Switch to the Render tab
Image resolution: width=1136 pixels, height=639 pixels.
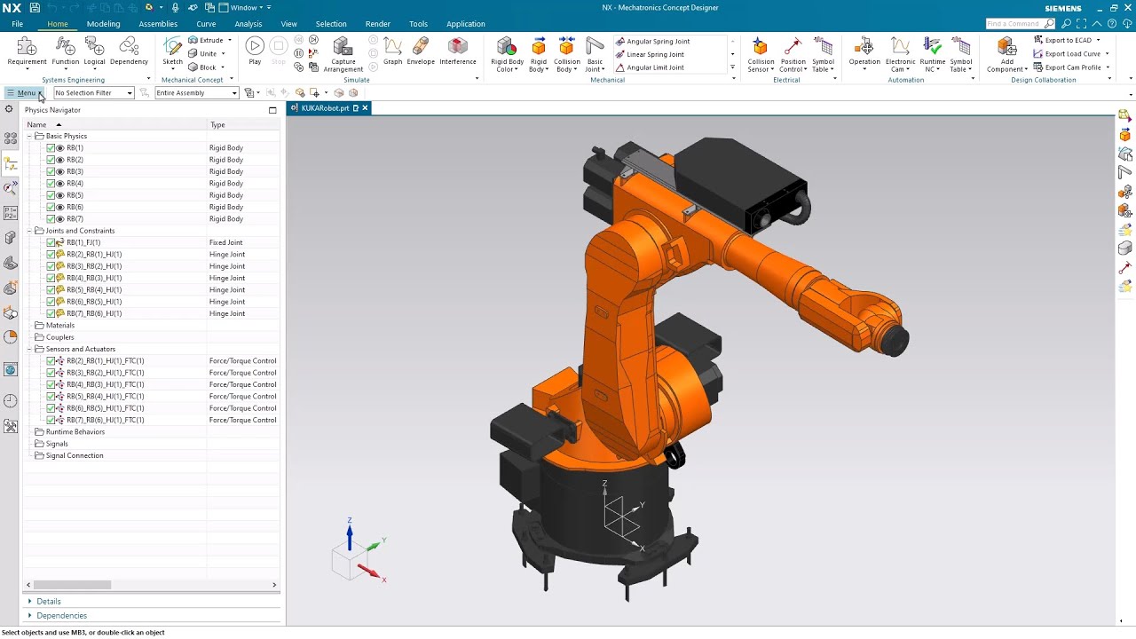pos(377,24)
